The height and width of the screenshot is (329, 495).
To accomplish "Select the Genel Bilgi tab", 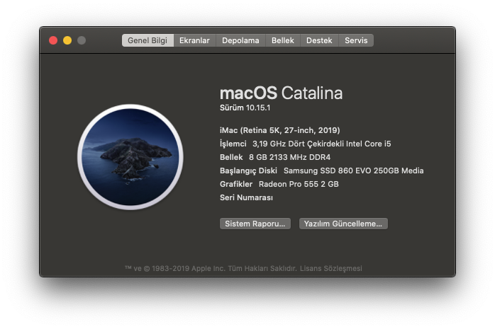I will [x=148, y=41].
